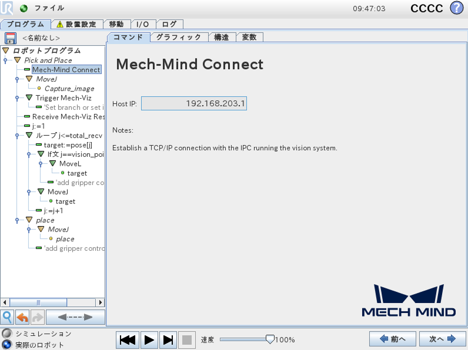Select the 実際のロボット radio option

pyautogui.click(x=6, y=345)
